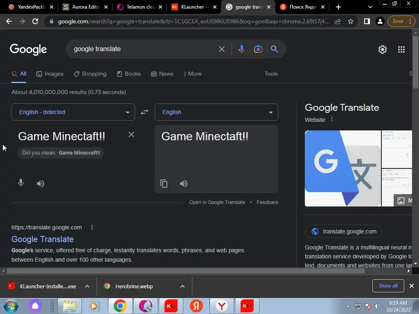This screenshot has height=314, width=419.
Task: Switch to the Images tab
Action: [50, 74]
